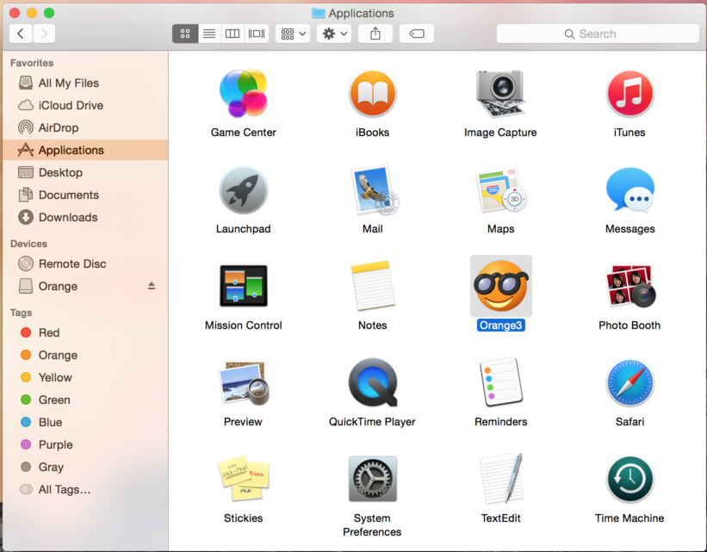
Task: Select the Stickies app
Action: click(x=243, y=479)
